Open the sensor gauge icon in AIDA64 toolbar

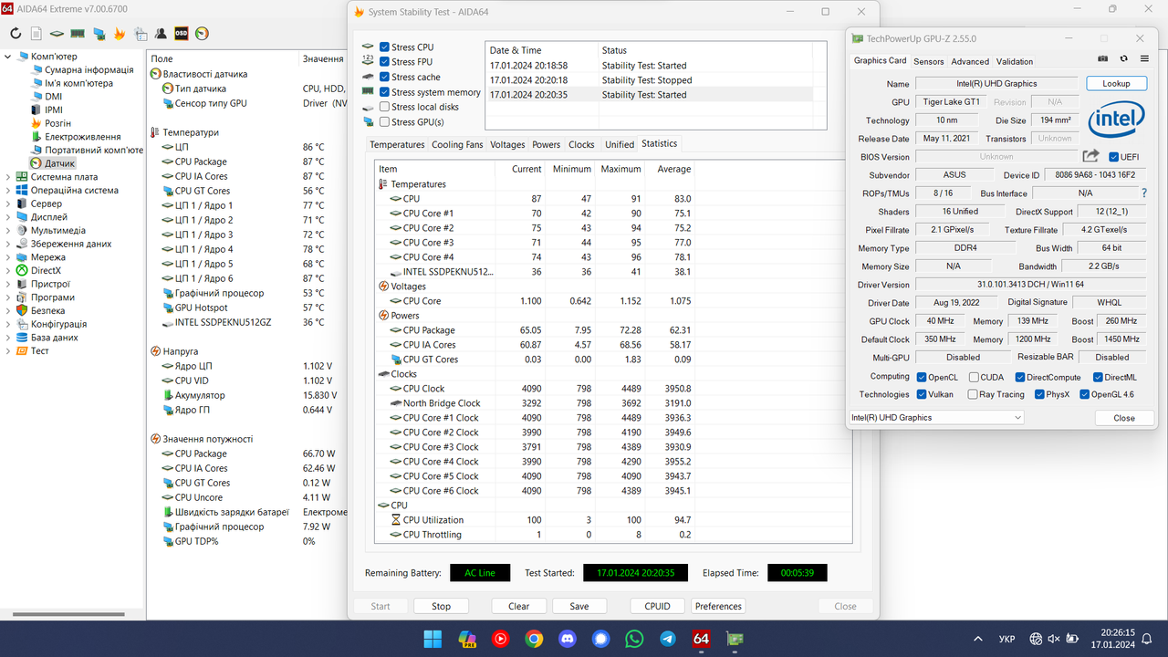203,34
